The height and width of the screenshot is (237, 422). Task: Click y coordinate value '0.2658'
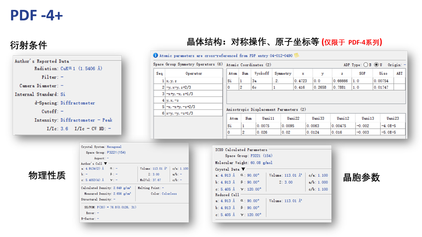[x=323, y=87]
